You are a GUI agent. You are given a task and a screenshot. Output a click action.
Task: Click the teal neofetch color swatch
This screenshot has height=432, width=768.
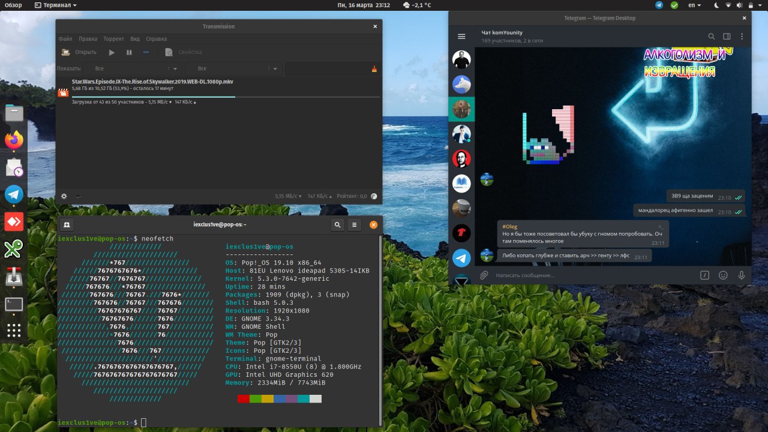304,398
